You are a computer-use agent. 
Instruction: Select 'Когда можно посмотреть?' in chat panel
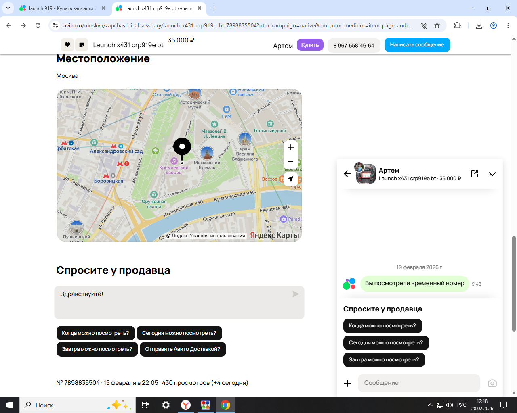(x=382, y=326)
